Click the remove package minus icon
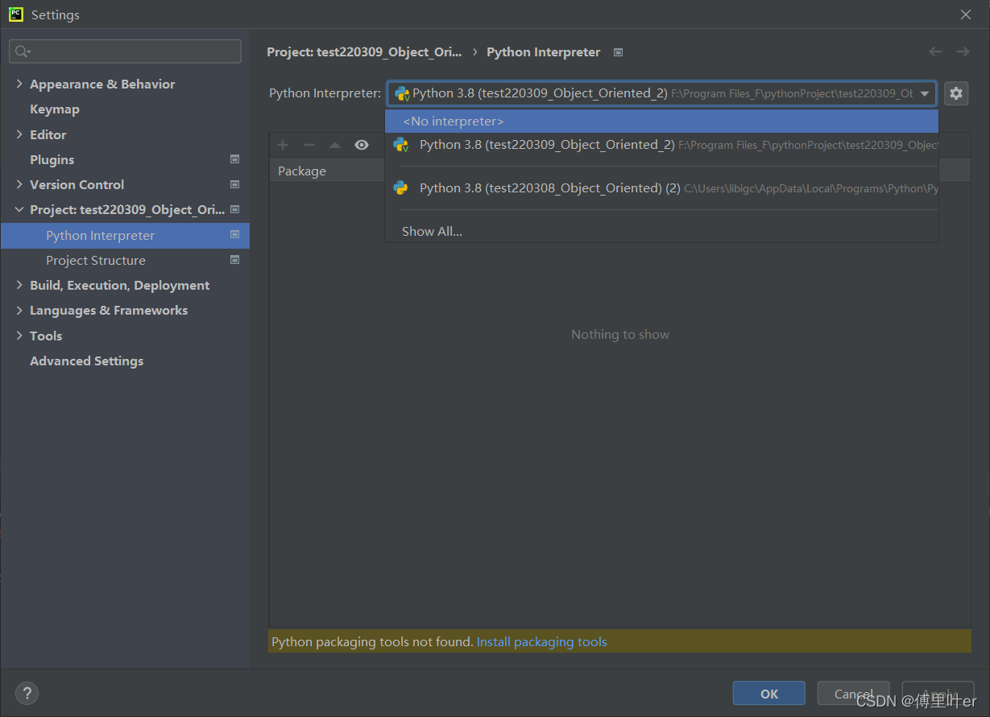Screen dimensions: 990x717 tap(309, 145)
